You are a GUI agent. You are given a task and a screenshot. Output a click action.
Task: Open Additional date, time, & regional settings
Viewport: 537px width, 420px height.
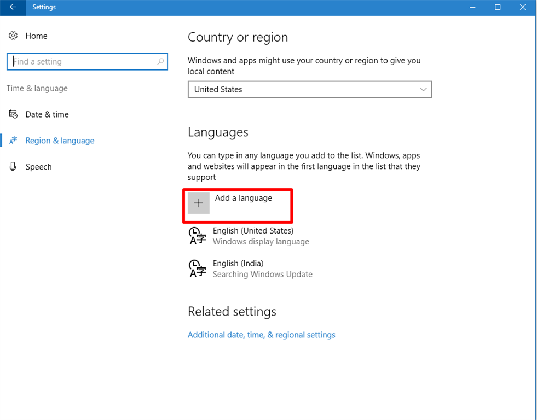(x=261, y=335)
